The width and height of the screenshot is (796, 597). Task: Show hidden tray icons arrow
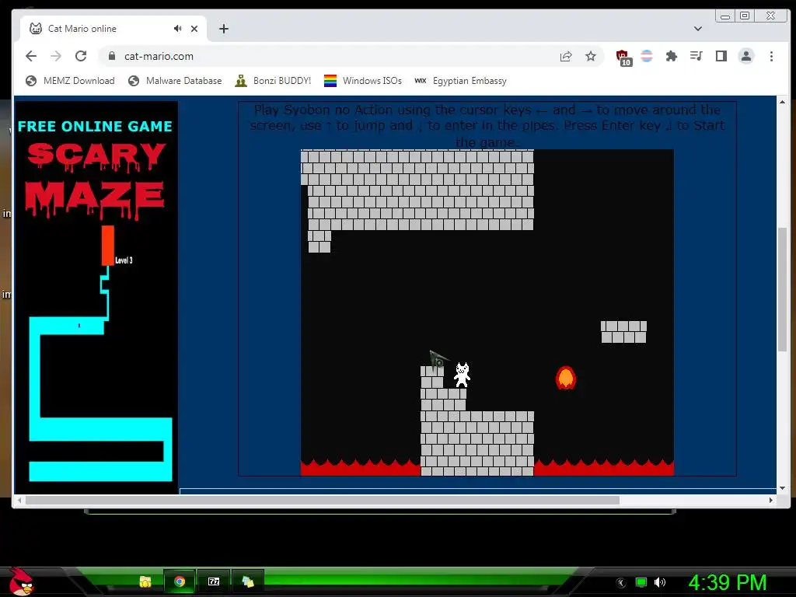tap(620, 582)
